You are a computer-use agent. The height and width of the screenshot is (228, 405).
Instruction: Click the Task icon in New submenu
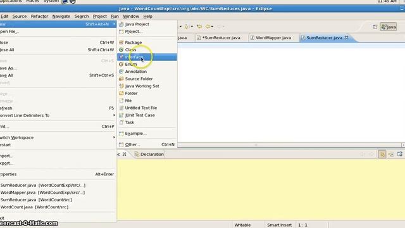(x=121, y=122)
